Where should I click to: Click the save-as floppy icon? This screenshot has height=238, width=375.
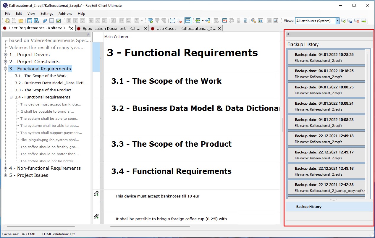point(36,21)
